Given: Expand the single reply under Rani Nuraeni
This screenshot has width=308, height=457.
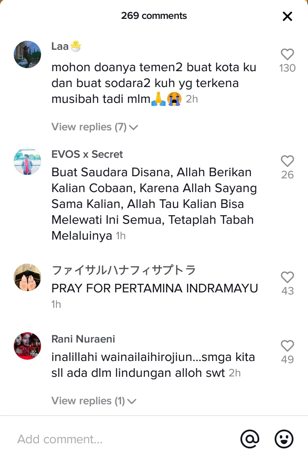Looking at the screenshot, I should pyautogui.click(x=94, y=401).
